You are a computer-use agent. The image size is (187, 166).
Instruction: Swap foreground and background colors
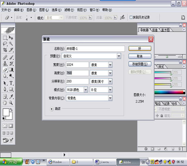(x=11, y=110)
